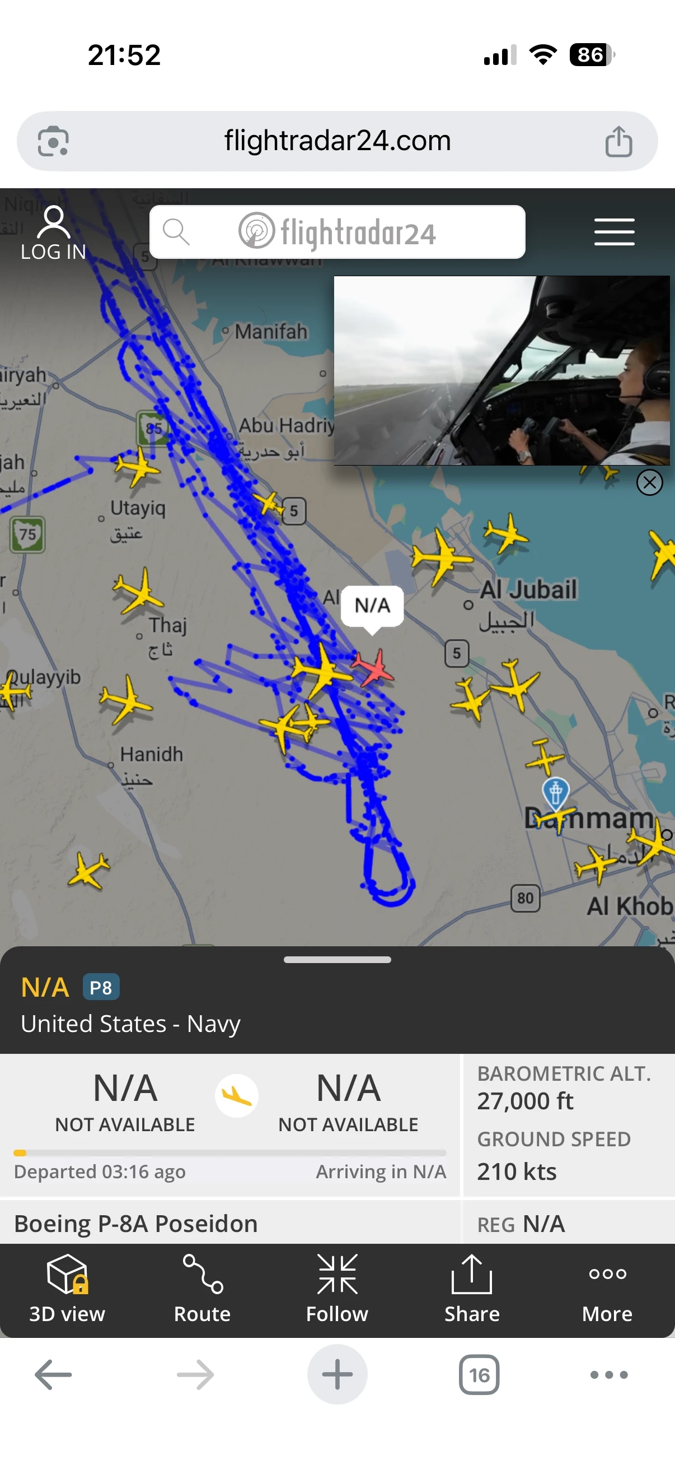Close the cockpit video overlay
Image resolution: width=675 pixels, height=1469 pixels.
(649, 482)
